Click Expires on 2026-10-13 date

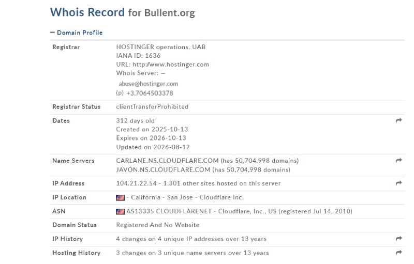pyautogui.click(x=151, y=138)
